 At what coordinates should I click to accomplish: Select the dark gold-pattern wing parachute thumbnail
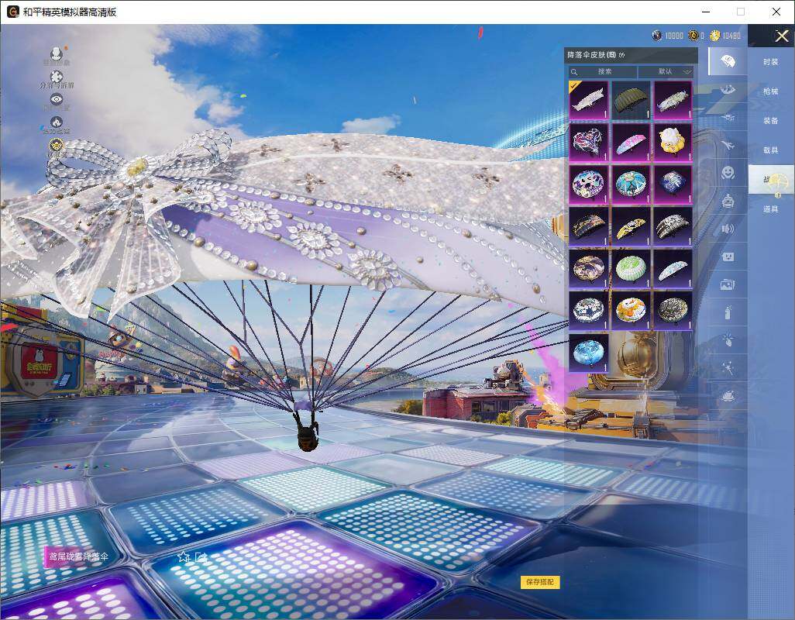click(x=588, y=226)
